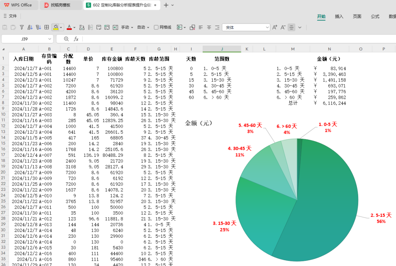Click the select-all corner of the sheet
Viewport: 396px width, 266px height.
pos(3,49)
